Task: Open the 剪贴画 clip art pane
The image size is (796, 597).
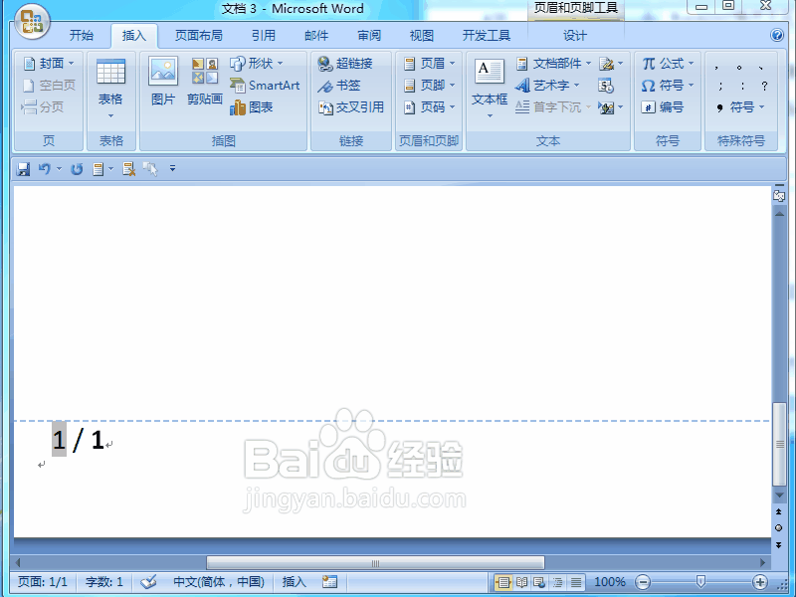Action: click(x=205, y=82)
